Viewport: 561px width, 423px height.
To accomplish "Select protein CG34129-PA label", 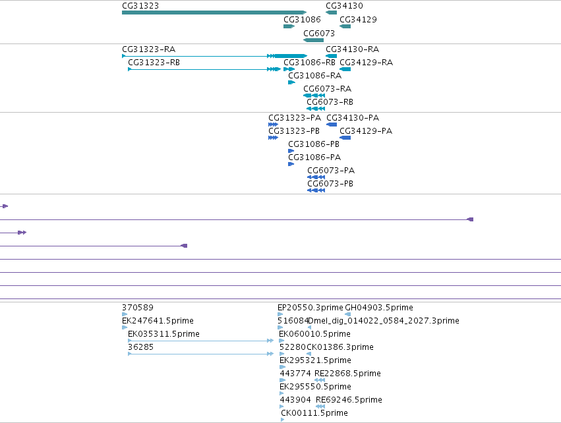I will 366,131.
